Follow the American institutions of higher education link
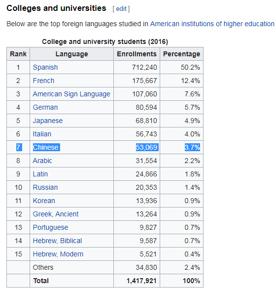 click(x=212, y=24)
